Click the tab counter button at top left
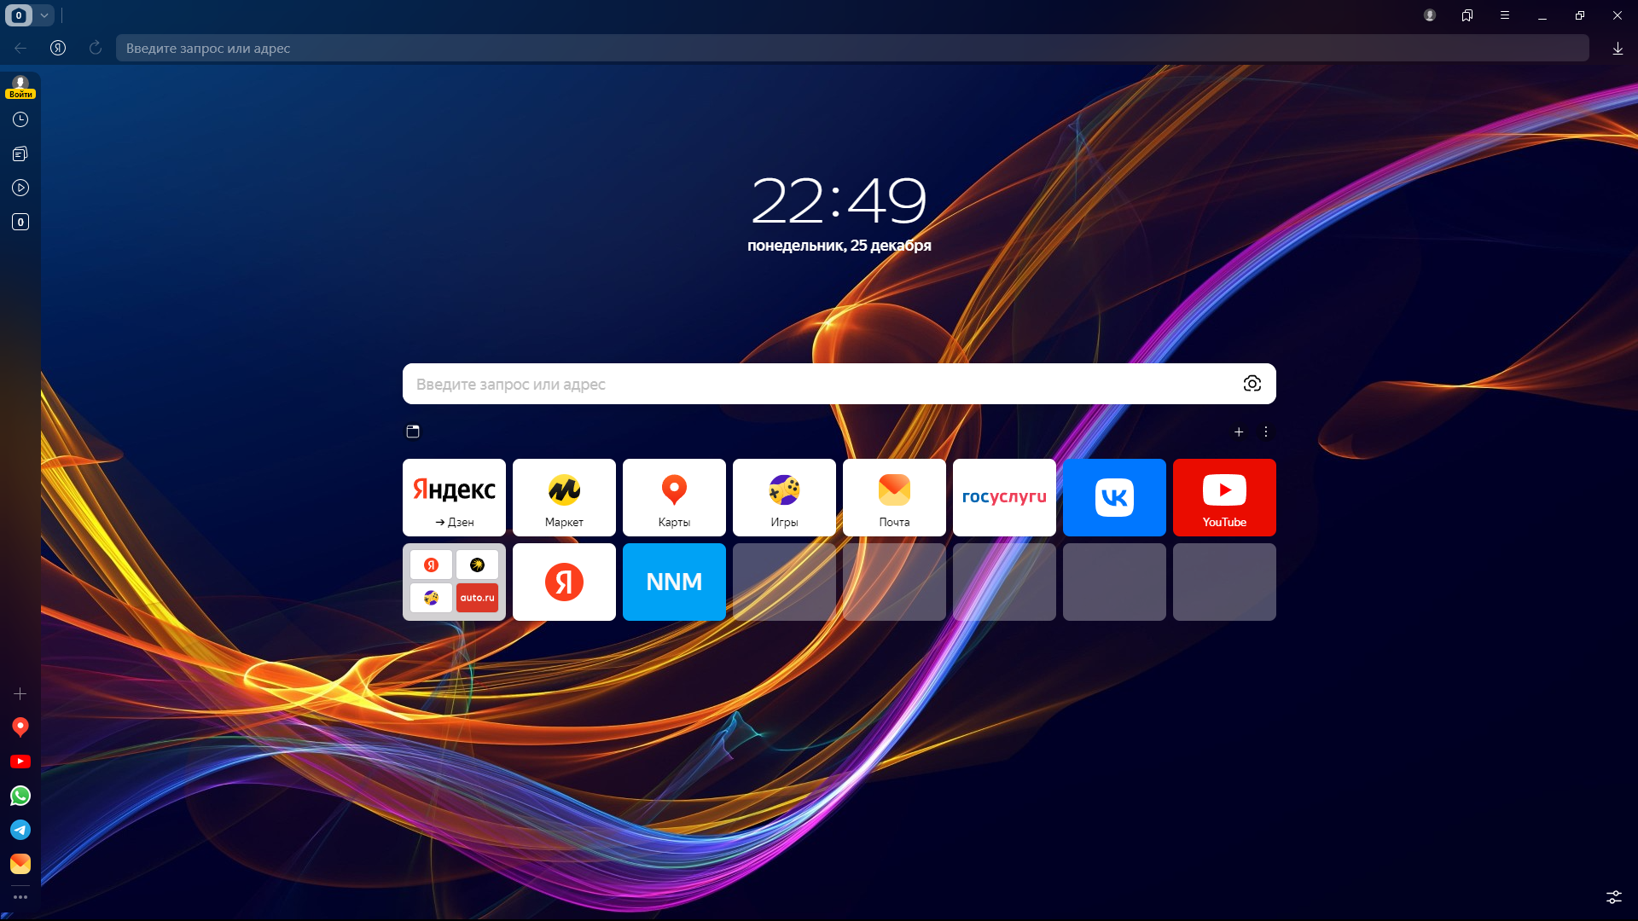 [19, 15]
